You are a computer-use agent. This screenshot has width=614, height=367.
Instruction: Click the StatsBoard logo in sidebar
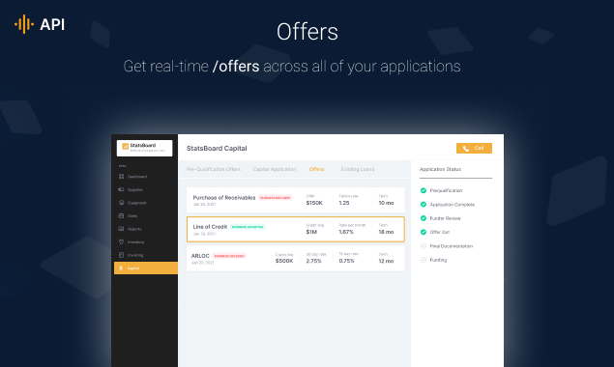144,148
